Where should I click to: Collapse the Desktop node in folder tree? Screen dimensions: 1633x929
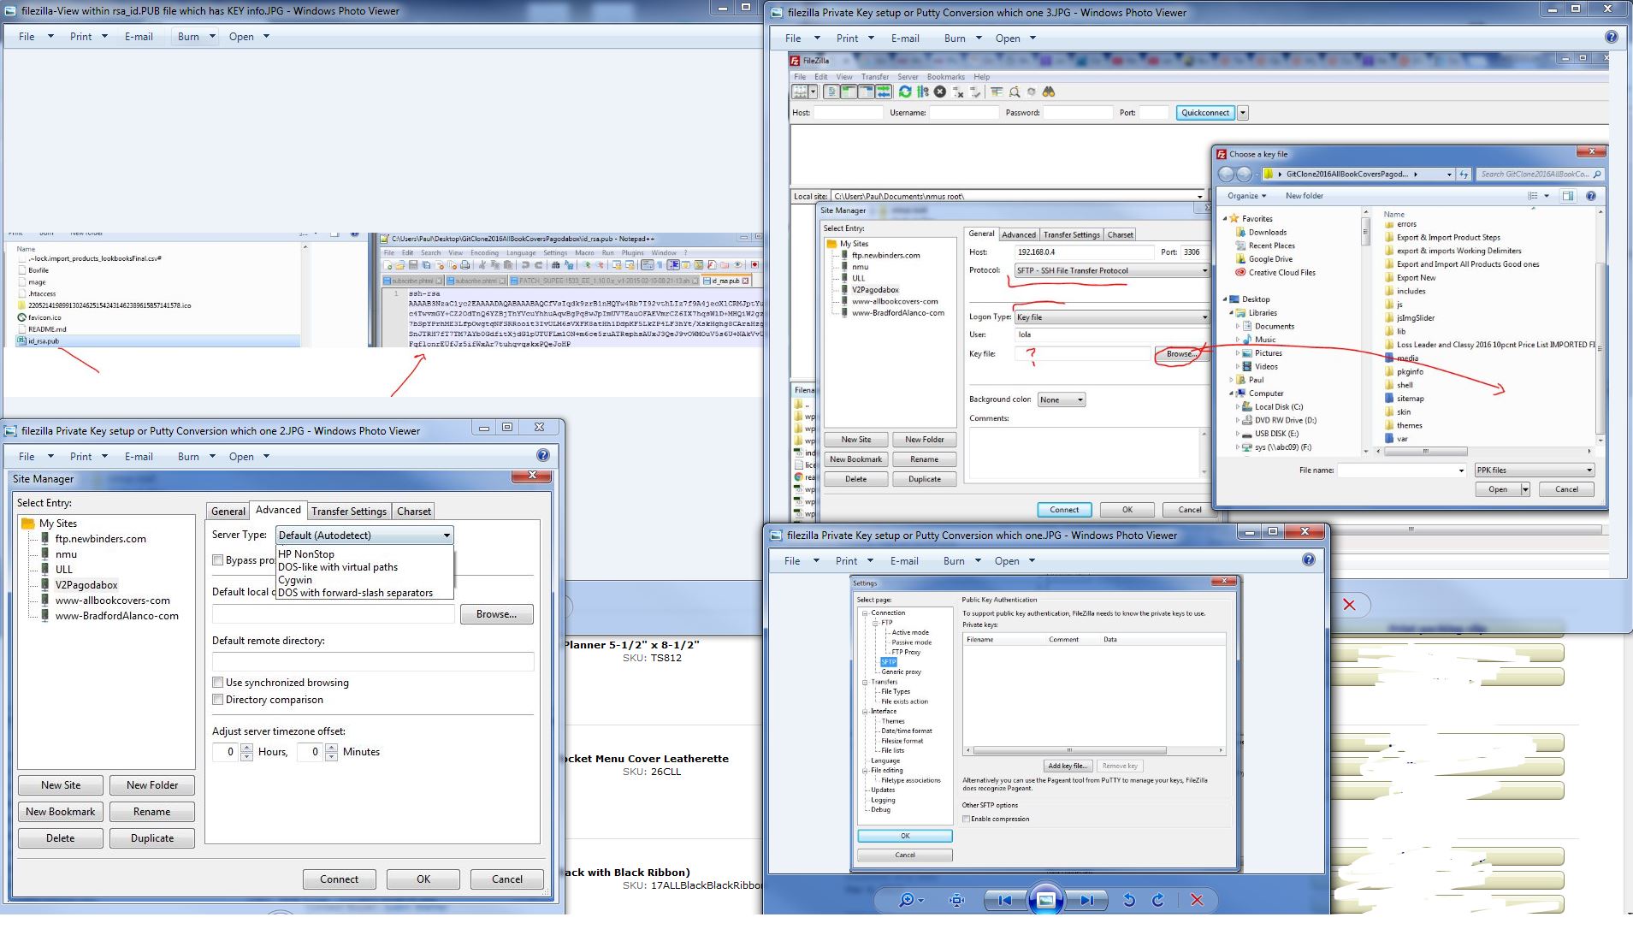(1225, 299)
